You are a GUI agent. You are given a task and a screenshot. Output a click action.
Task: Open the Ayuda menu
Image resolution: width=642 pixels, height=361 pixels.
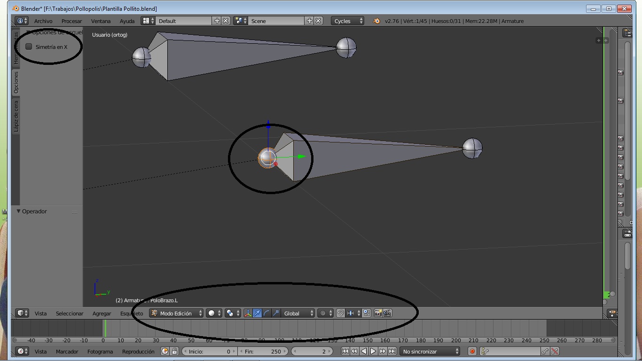127,21
